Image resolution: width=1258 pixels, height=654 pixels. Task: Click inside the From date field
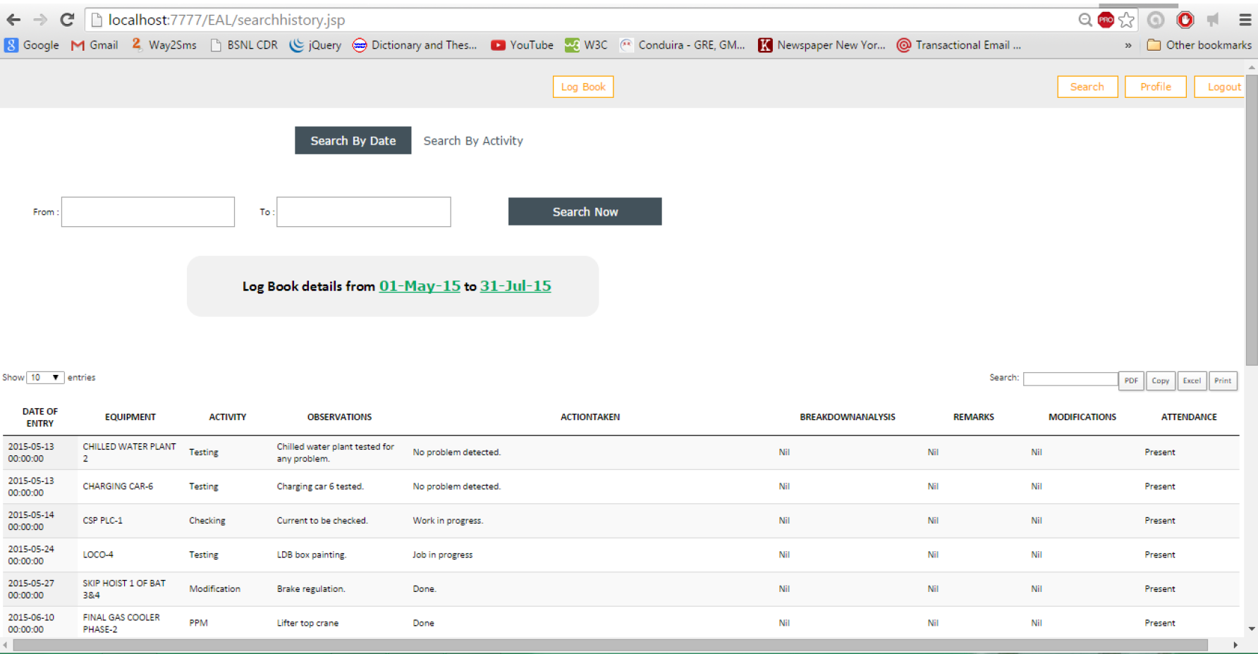coord(147,211)
